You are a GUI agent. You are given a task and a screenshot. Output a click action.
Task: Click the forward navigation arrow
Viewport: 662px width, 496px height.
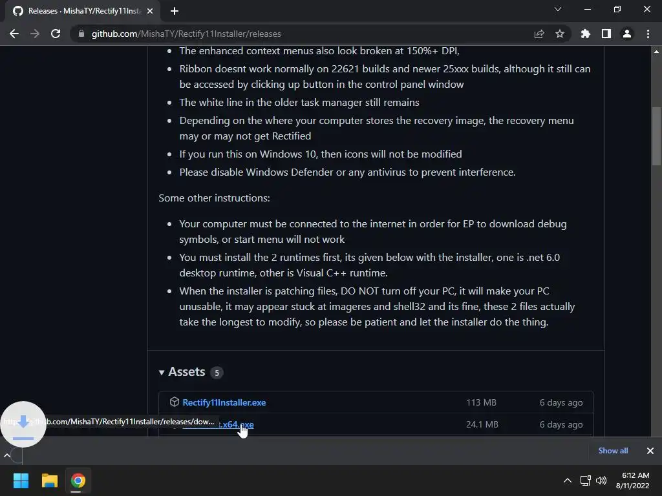pyautogui.click(x=35, y=34)
